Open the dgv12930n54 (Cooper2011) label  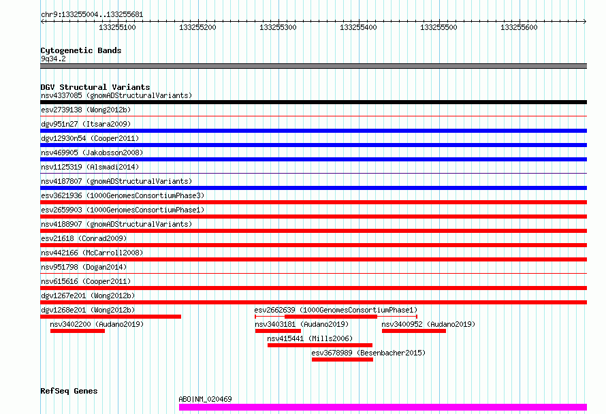tap(90, 138)
